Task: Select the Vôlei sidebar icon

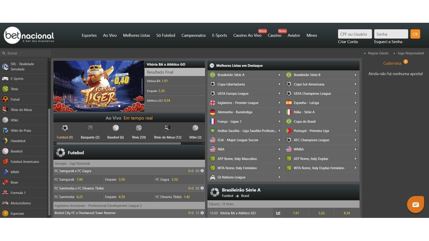Action: (x=5, y=120)
